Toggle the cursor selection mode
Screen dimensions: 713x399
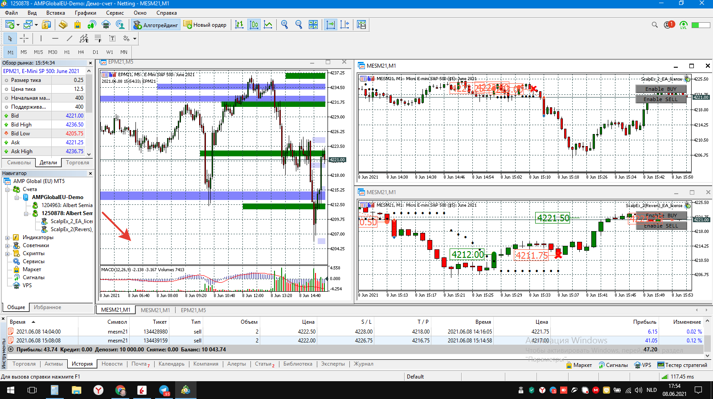point(10,39)
